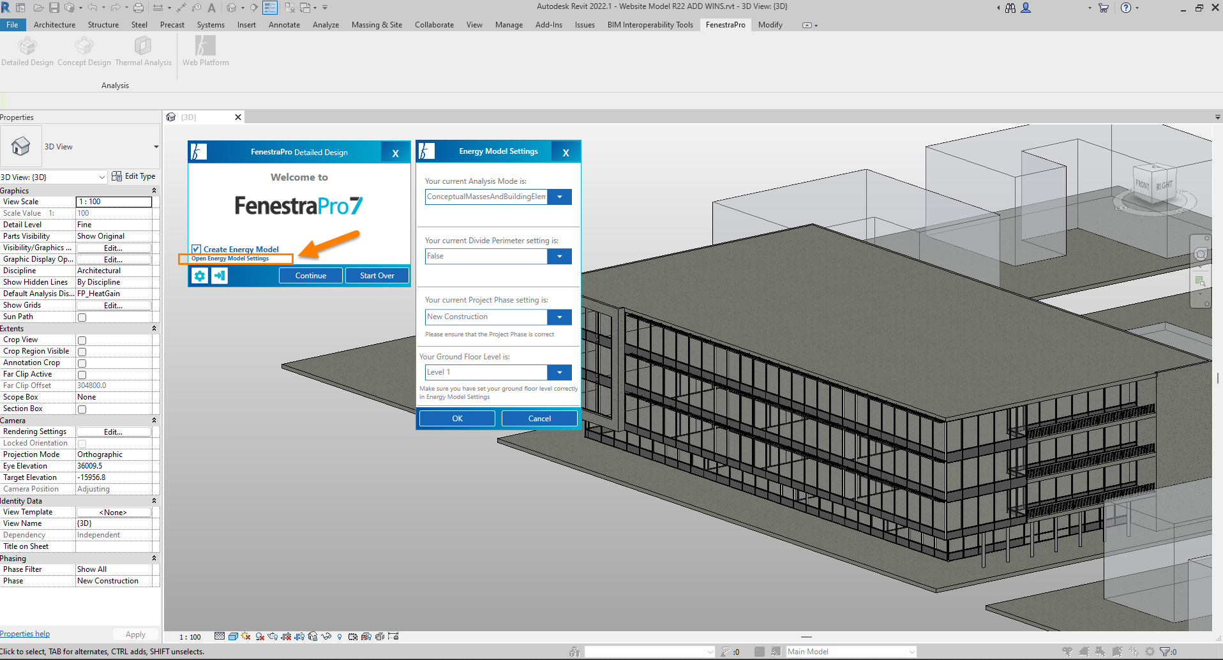
Task: Toggle the Annotation Crop checkbox
Action: click(x=82, y=363)
